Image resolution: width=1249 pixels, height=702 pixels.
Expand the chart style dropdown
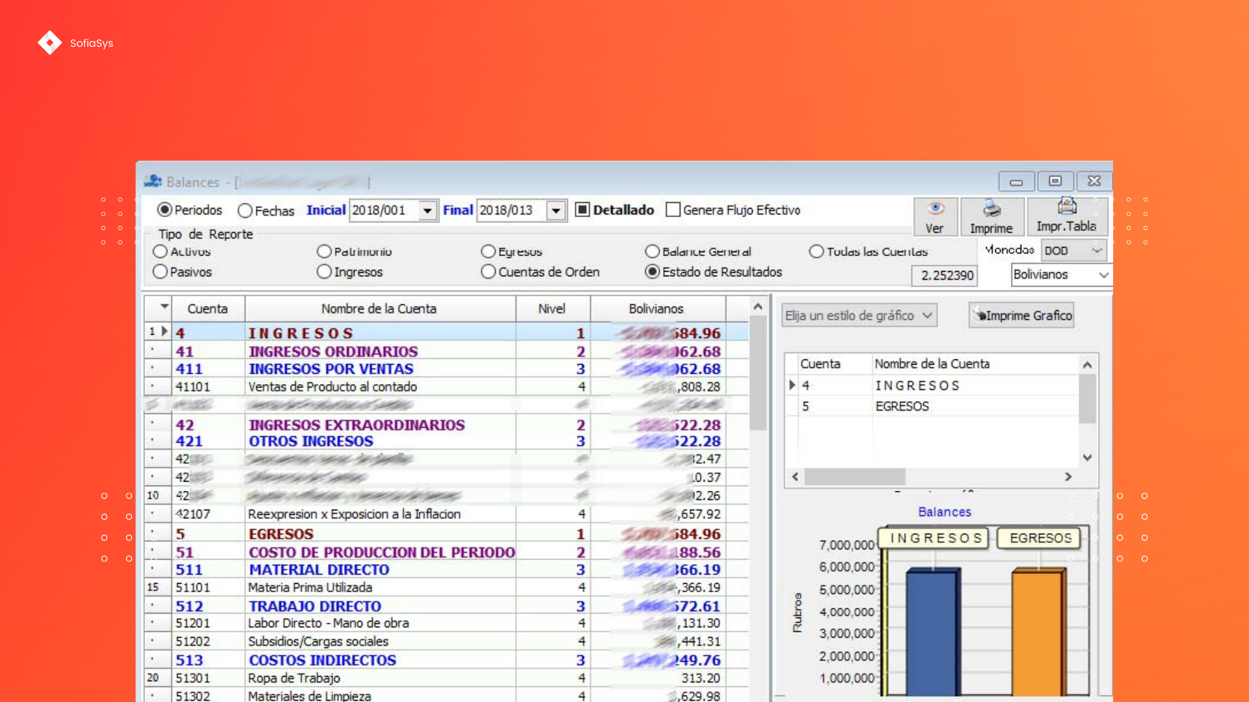[859, 315]
